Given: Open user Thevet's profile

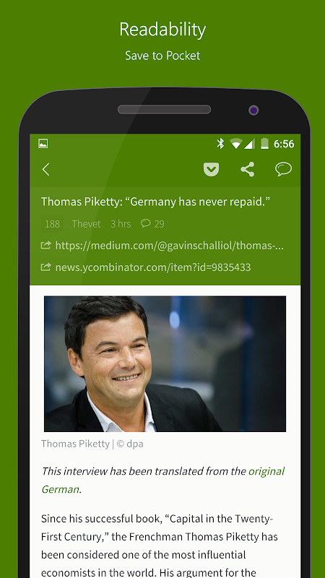Looking at the screenshot, I should pos(86,224).
